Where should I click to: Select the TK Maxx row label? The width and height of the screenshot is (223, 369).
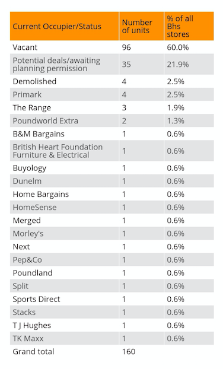pyautogui.click(x=28, y=338)
